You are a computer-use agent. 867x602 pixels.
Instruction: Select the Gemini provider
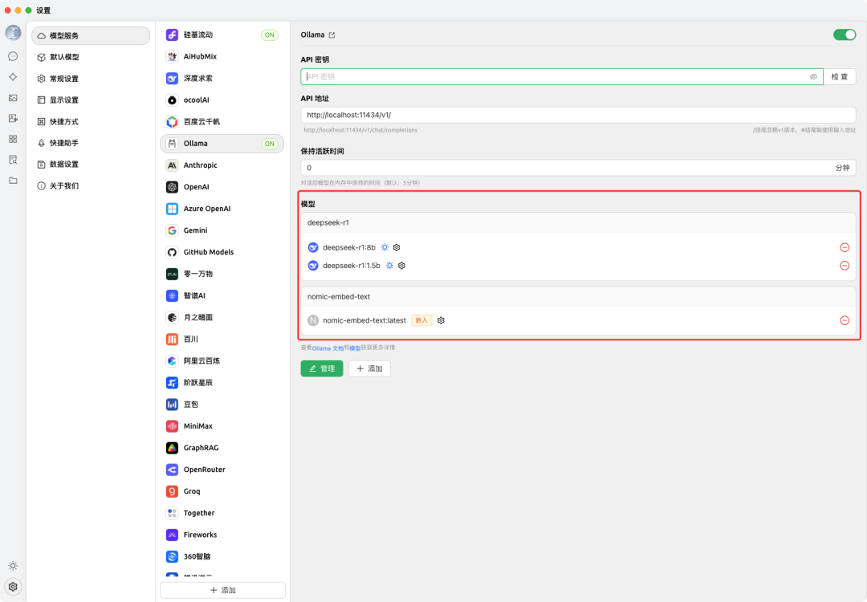[222, 230]
